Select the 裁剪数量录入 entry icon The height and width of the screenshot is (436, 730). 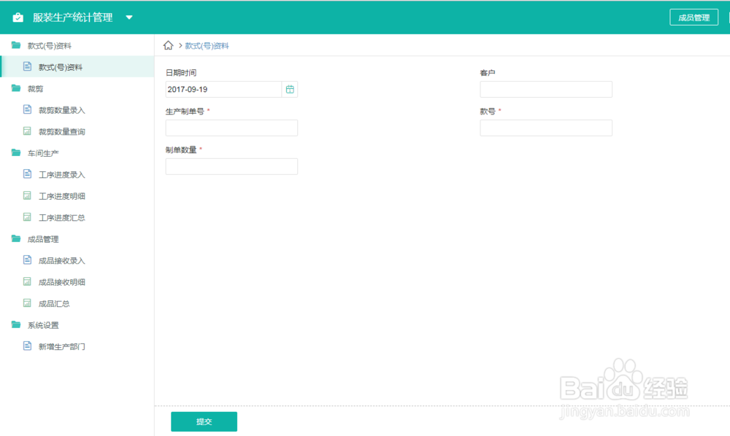(x=27, y=109)
